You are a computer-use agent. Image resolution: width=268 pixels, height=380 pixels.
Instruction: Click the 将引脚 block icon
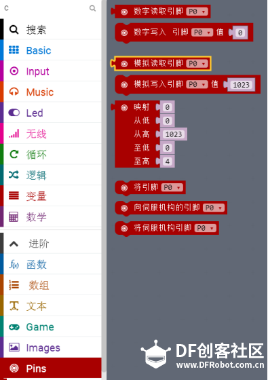[x=124, y=187]
